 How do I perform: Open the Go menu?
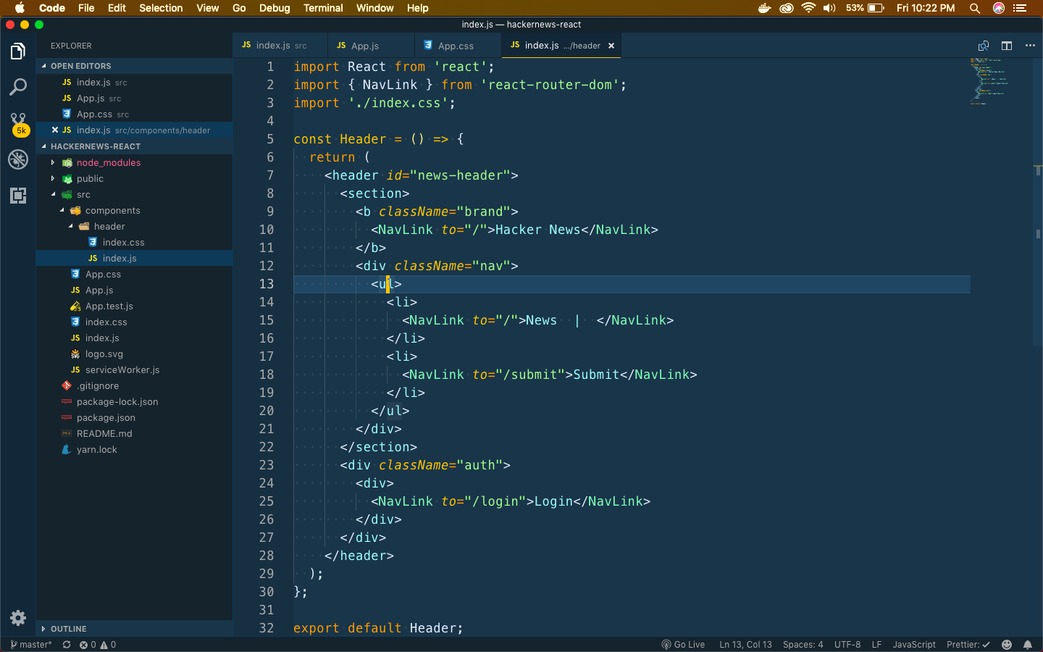point(239,8)
